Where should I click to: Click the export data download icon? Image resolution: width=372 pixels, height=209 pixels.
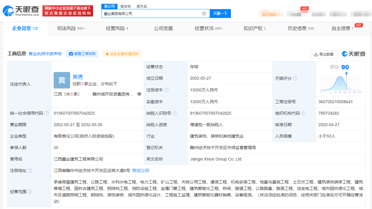pyautogui.click(x=316, y=54)
